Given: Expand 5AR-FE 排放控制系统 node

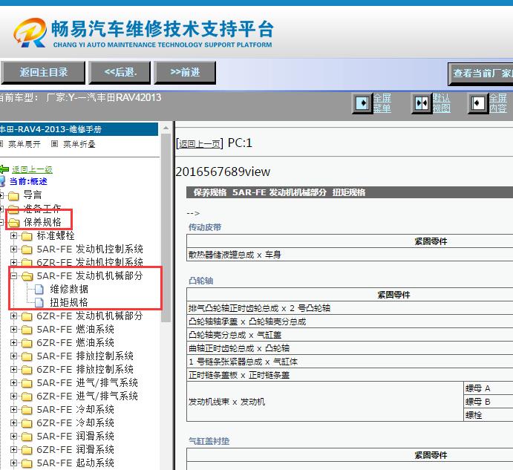Looking at the screenshot, I should coord(13,356).
